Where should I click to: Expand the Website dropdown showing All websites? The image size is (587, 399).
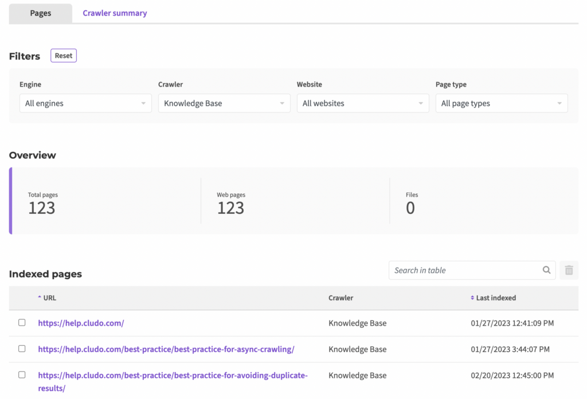coord(363,103)
